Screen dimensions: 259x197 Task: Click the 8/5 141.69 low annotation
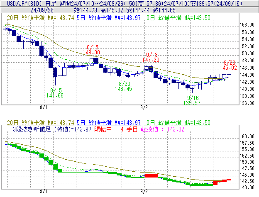pyautogui.click(x=55, y=93)
